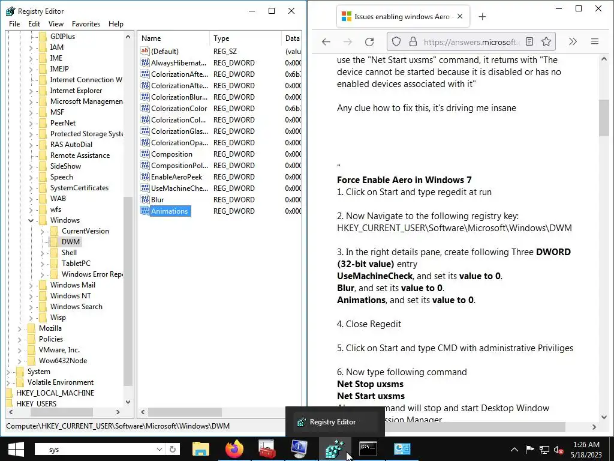The height and width of the screenshot is (461, 614).
Task: Select the Composition value
Action: 171,154
